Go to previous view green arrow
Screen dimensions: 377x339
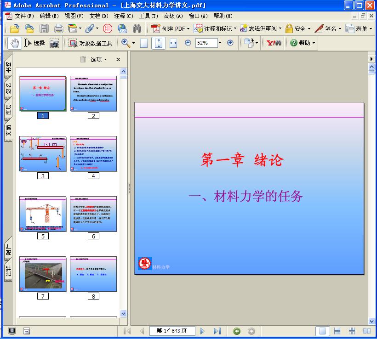click(x=237, y=331)
